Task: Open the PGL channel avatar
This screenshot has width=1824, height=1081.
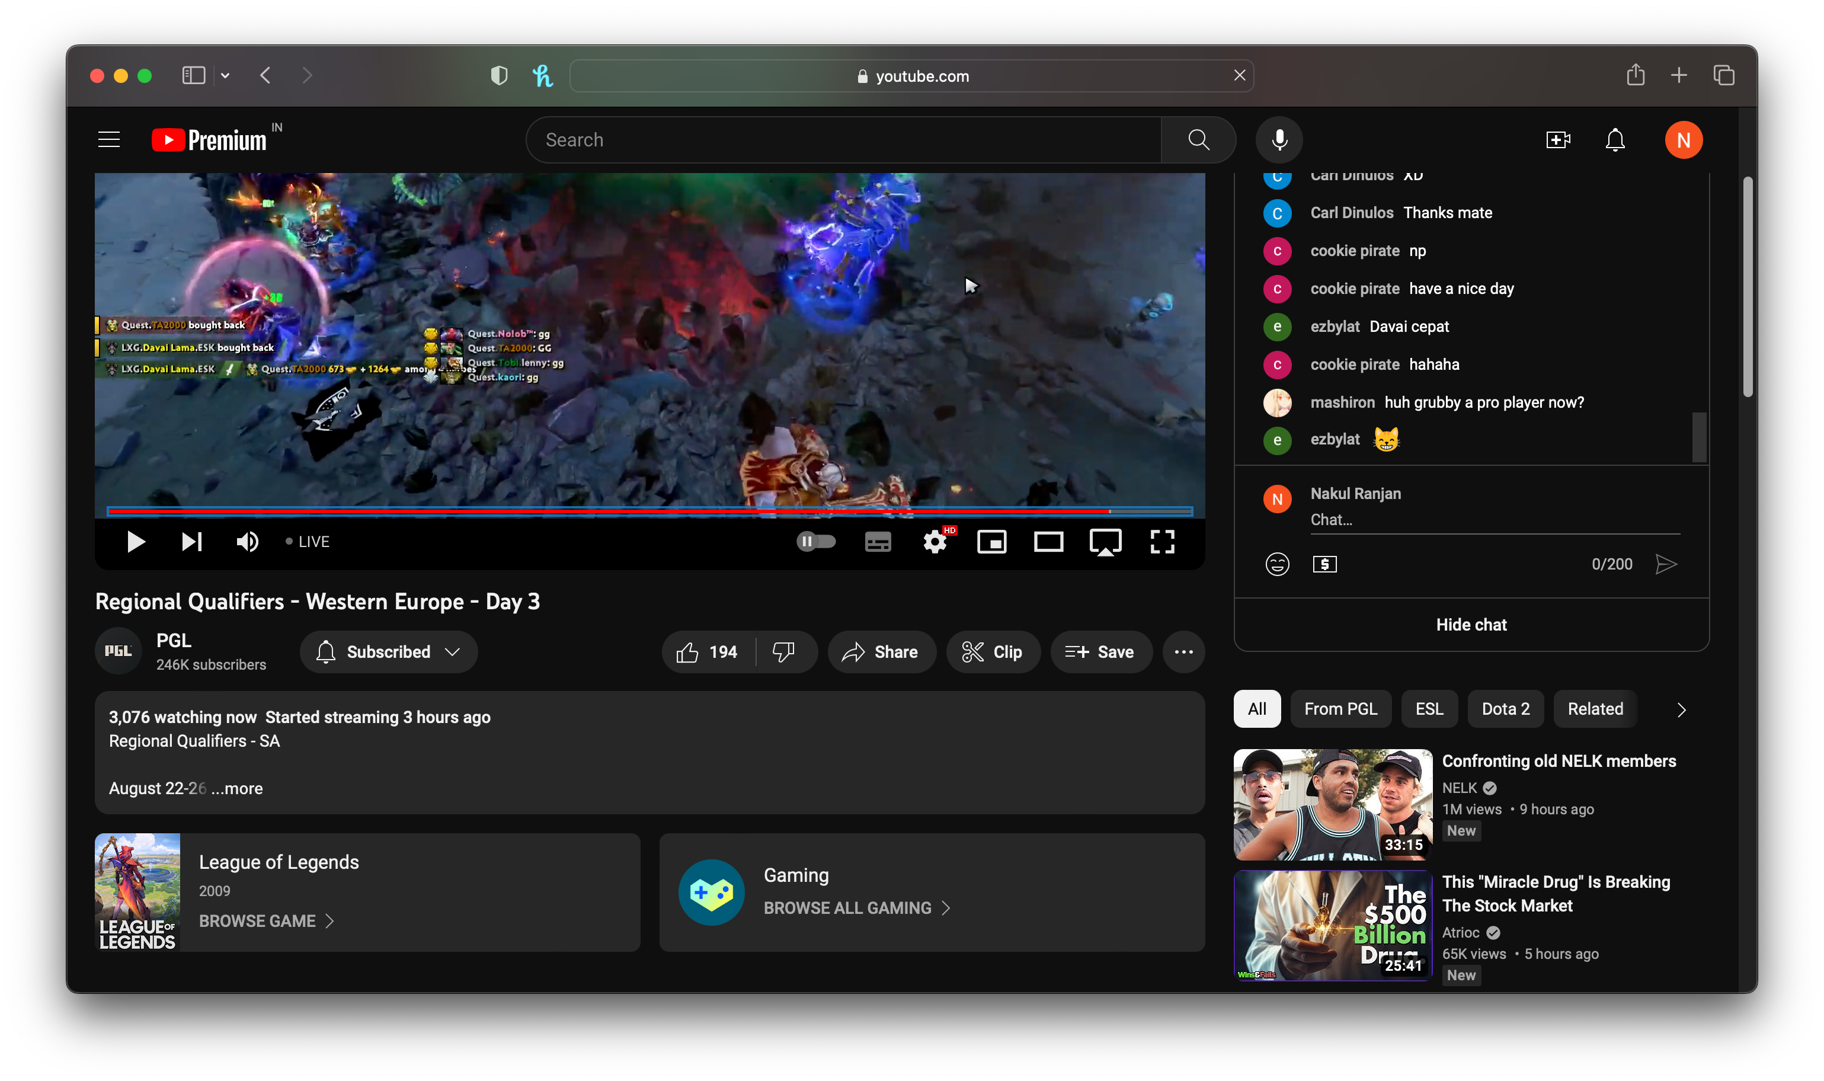Action: pyautogui.click(x=118, y=651)
